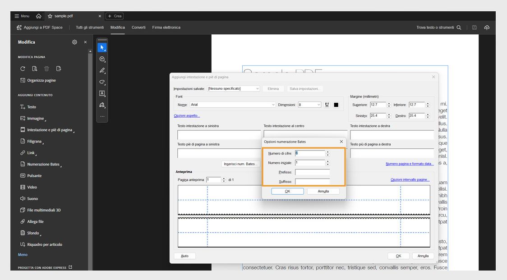
Task: Pick the freeform lasso drawing tool
Action: tap(102, 82)
